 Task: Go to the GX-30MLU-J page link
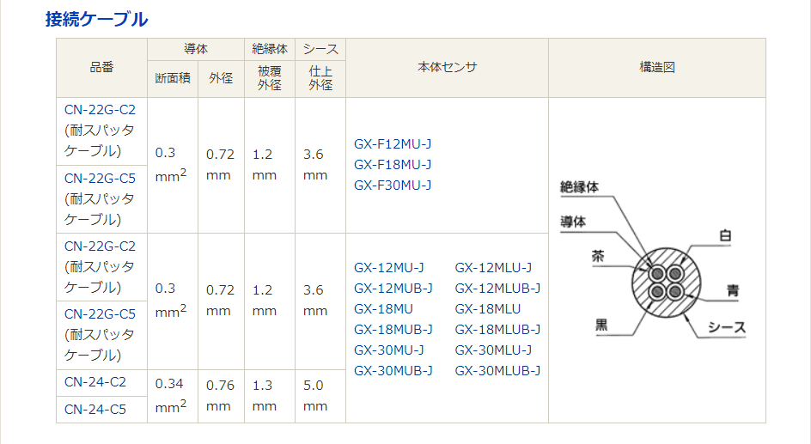pos(493,350)
